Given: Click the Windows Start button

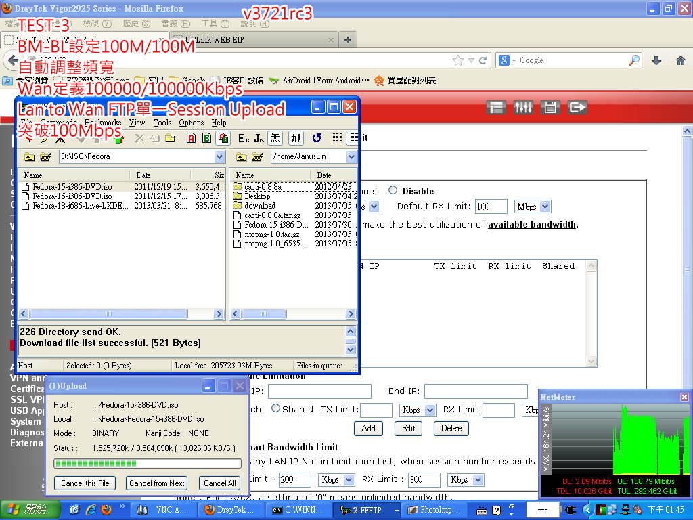Looking at the screenshot, I should 30,510.
